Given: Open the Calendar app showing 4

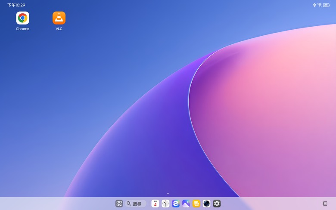Looking at the screenshot, I should tap(155, 204).
